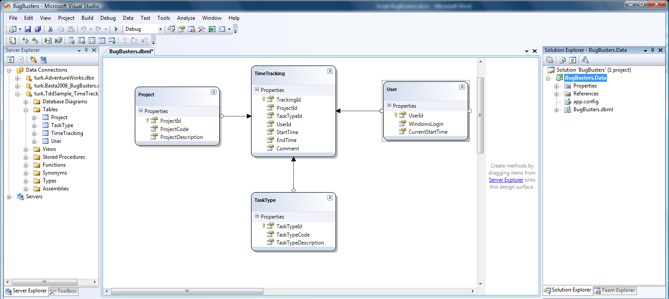Click the Save All icon
Image resolution: width=669 pixels, height=299 pixels.
click(38, 29)
